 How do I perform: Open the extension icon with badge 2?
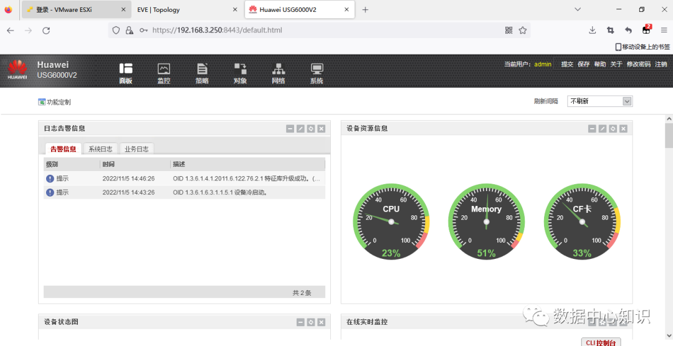tap(646, 30)
